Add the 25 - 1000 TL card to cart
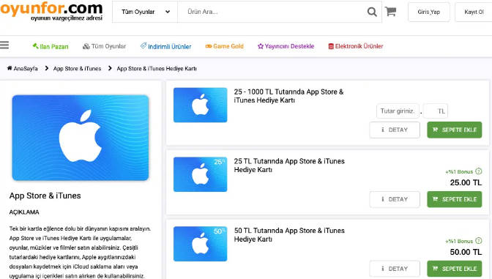The image size is (492, 279). click(x=455, y=130)
